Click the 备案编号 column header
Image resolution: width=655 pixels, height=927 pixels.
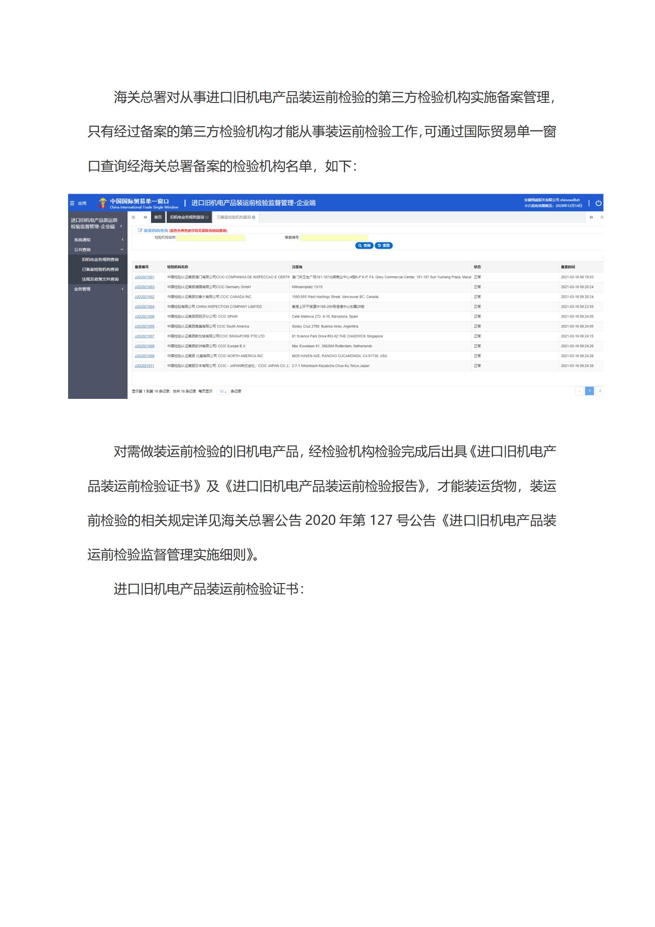149,267
